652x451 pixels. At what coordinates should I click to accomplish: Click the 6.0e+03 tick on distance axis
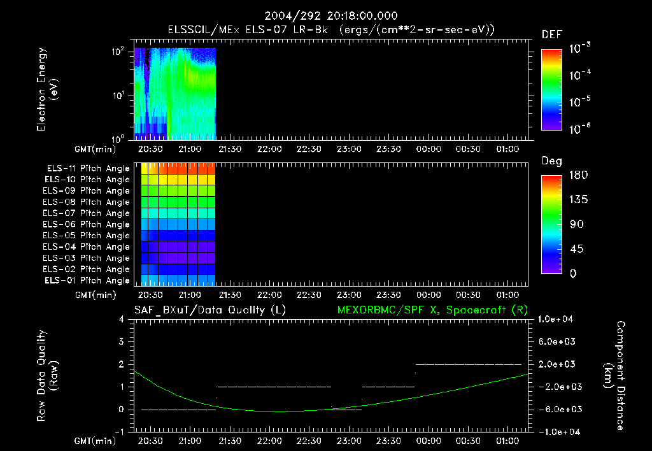[556, 341]
